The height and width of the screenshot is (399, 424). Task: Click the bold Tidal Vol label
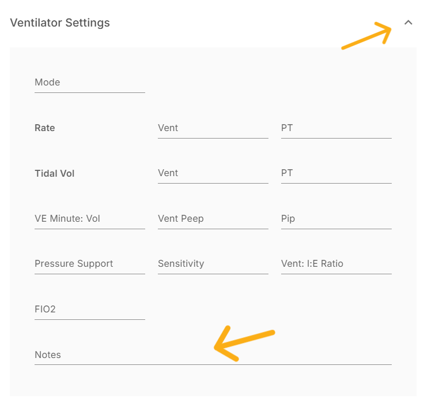[x=55, y=173]
